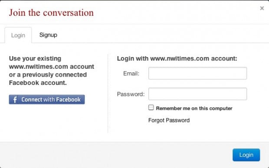Select the Login tab
Screen dimensions: 269x168
click(18, 35)
